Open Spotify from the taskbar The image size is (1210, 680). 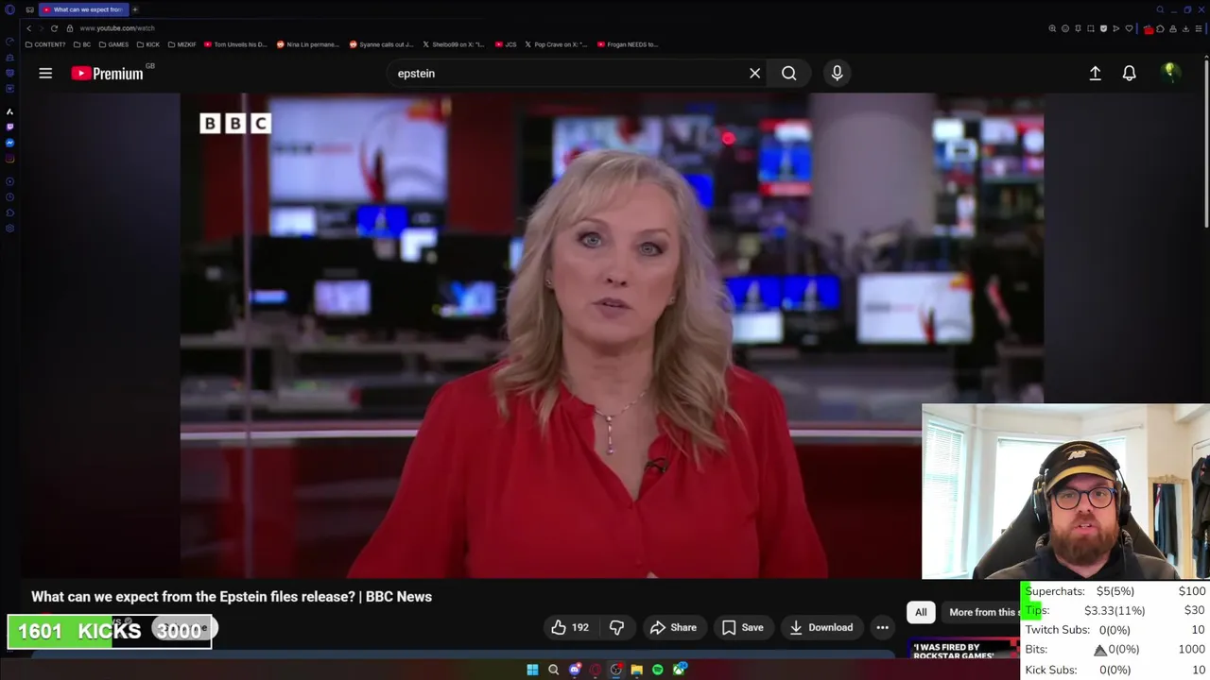pyautogui.click(x=657, y=670)
